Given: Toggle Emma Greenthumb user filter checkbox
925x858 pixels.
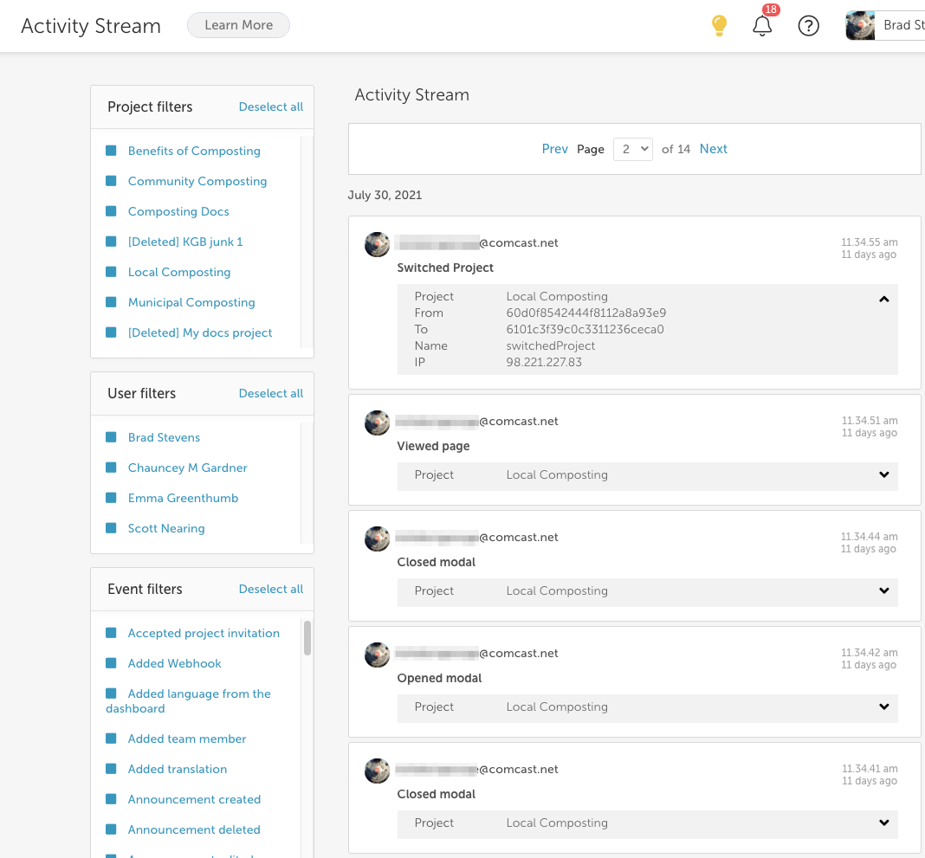Looking at the screenshot, I should [111, 498].
